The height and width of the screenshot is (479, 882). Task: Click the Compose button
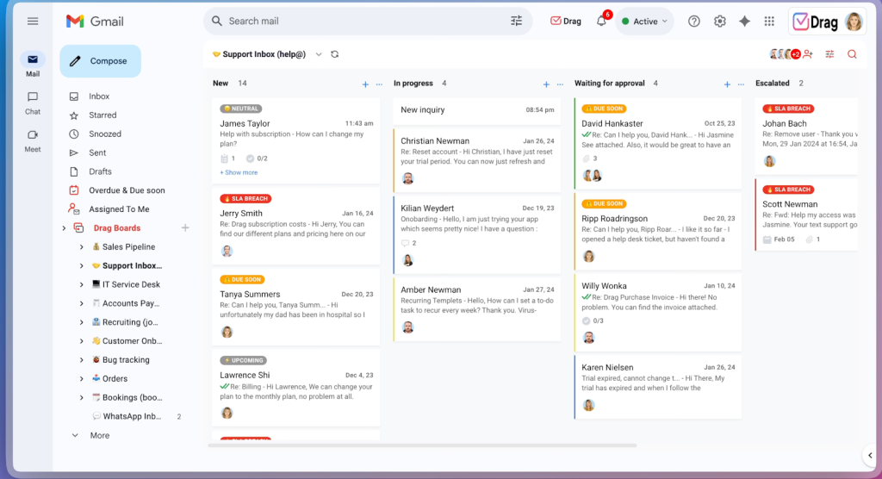pos(100,61)
